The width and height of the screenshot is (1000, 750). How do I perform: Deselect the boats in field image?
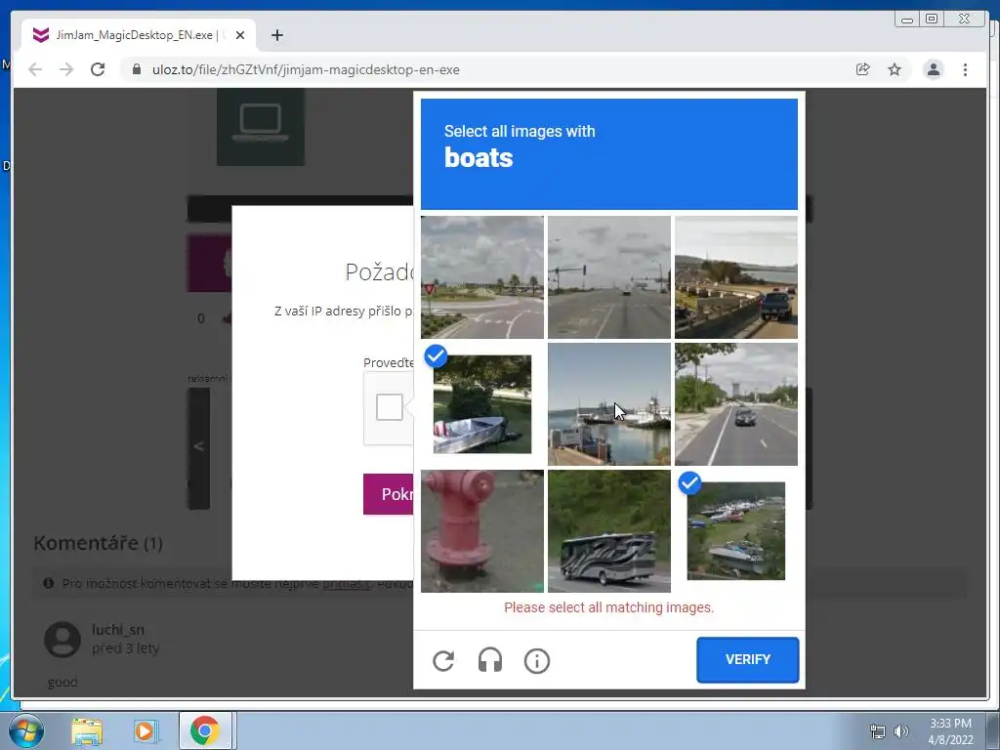point(736,531)
